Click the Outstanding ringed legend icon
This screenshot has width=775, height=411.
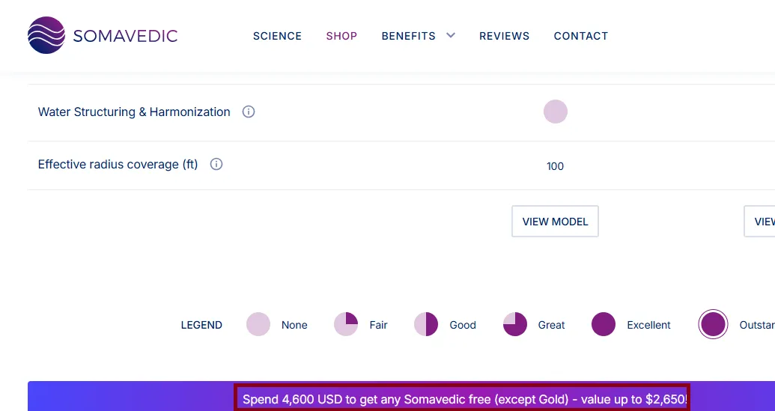pos(713,325)
